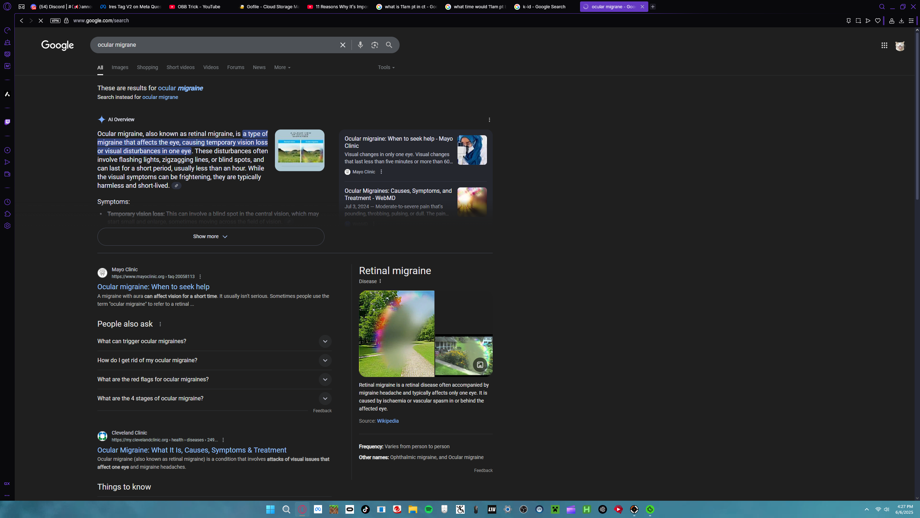Click in the search input field
This screenshot has width=920, height=518.
click(216, 45)
